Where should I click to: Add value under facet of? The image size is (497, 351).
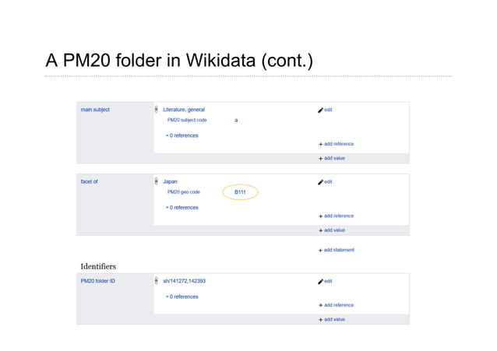(x=332, y=230)
